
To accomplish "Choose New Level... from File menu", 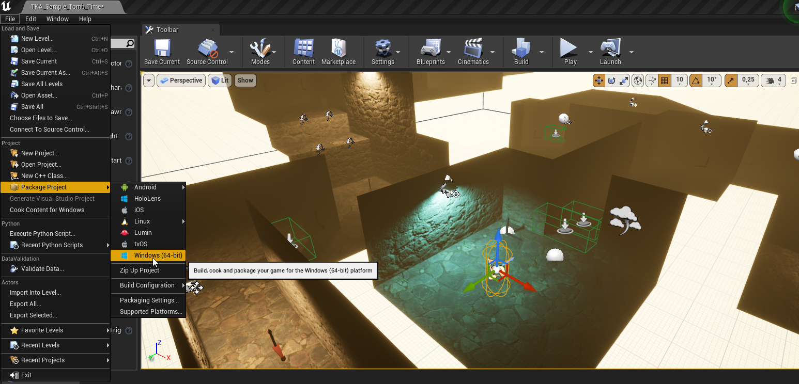I will (x=55, y=39).
